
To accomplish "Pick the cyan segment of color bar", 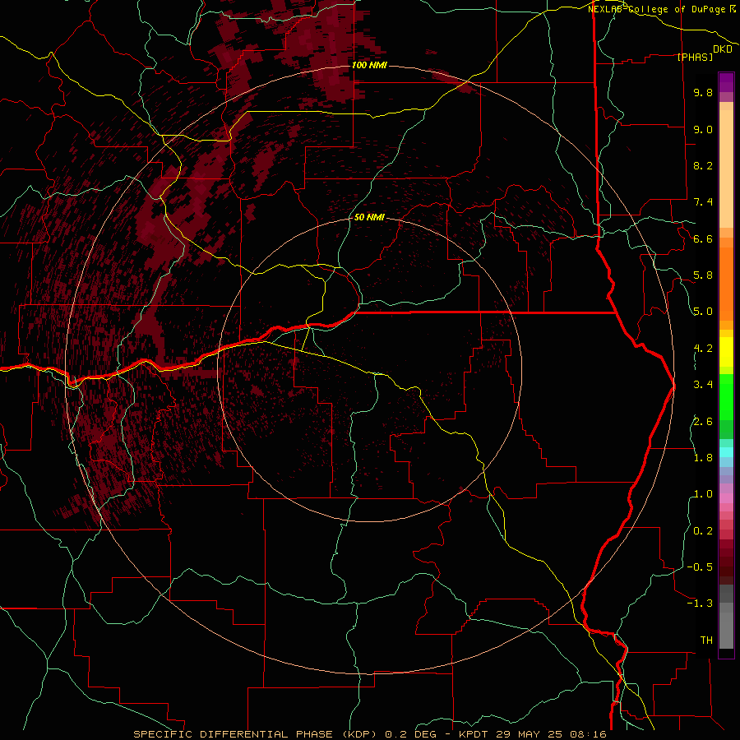I will click(x=726, y=452).
